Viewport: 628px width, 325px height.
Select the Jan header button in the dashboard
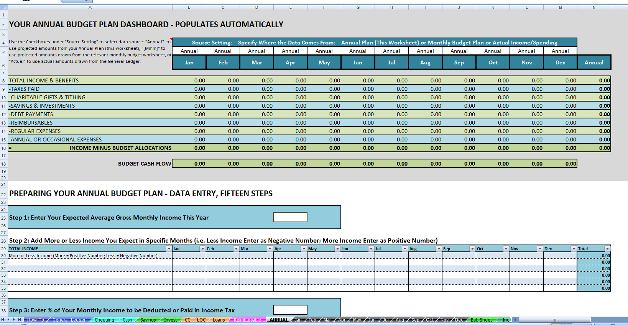click(189, 62)
